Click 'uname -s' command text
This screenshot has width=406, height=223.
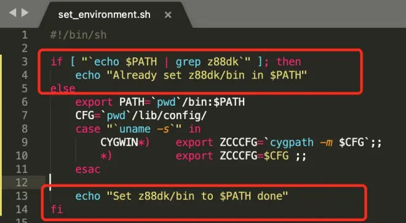point(144,129)
